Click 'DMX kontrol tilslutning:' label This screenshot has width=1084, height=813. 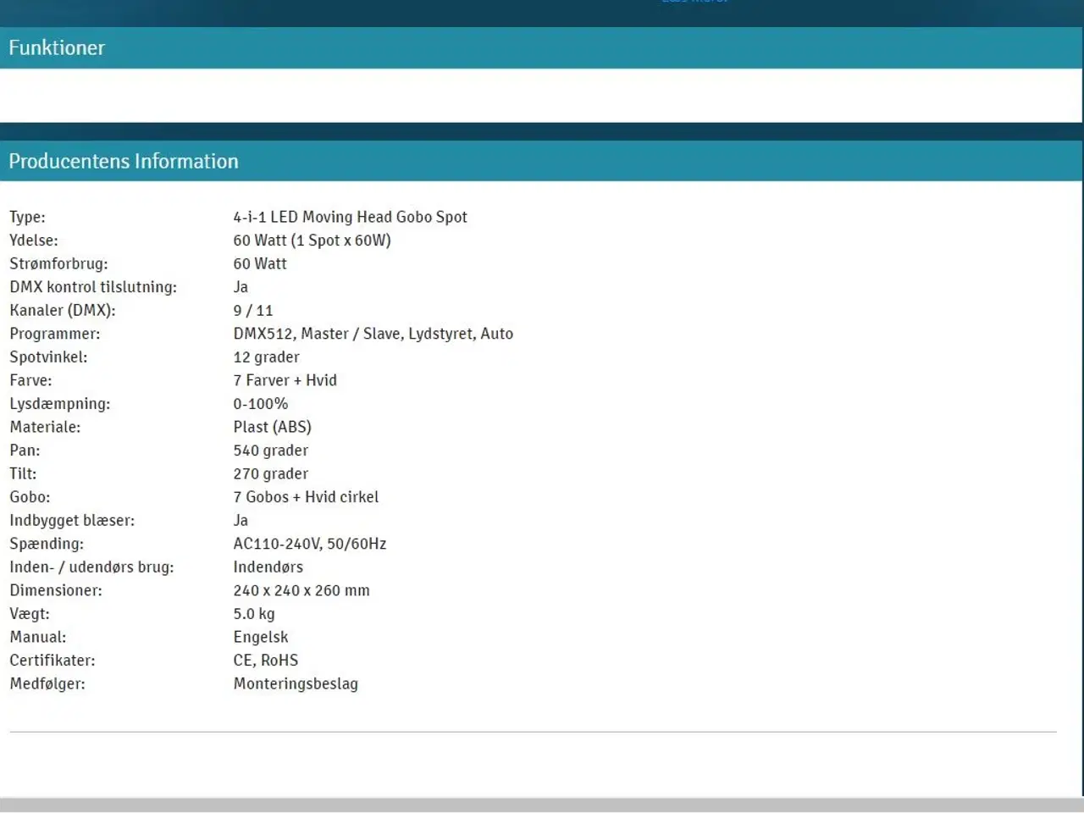tap(93, 287)
